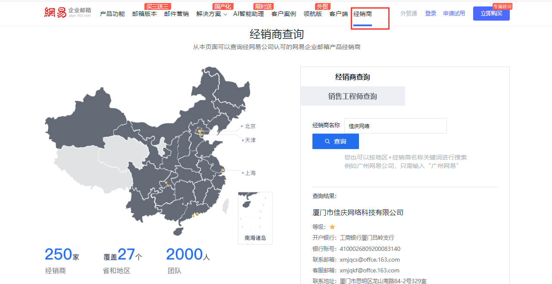Viewport: 552px width, 284px height.
Task: Switch to the 销售工程师查询 tab
Action: coord(352,96)
